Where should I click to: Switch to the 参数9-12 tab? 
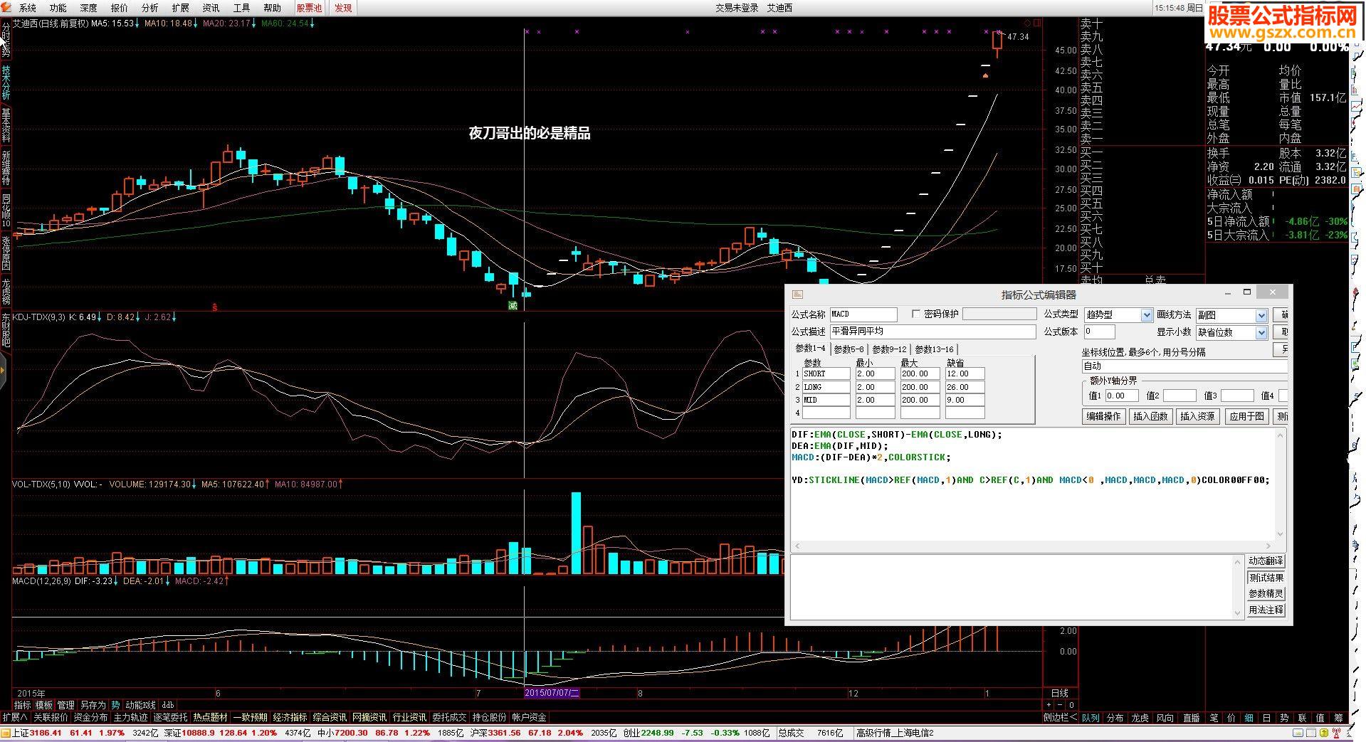890,349
